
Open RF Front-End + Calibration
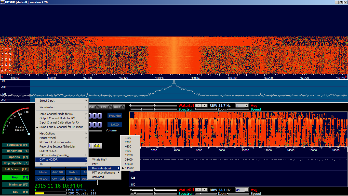point(61,142)
